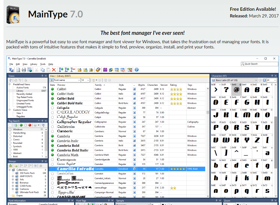The image size is (280, 205).
Task: Click the Paste clipboard icon
Action: (48, 70)
